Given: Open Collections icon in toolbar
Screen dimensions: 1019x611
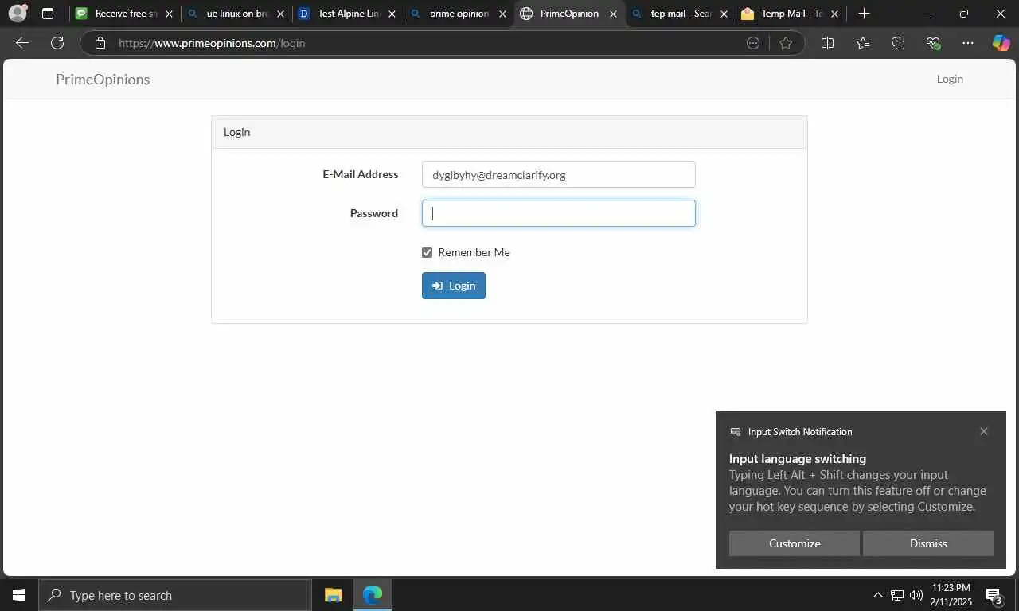Looking at the screenshot, I should pyautogui.click(x=898, y=43).
